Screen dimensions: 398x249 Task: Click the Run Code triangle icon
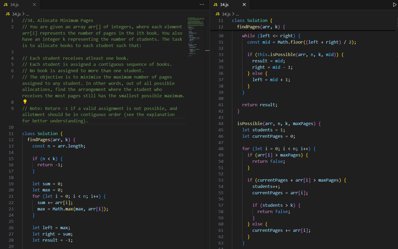[x=394, y=5]
